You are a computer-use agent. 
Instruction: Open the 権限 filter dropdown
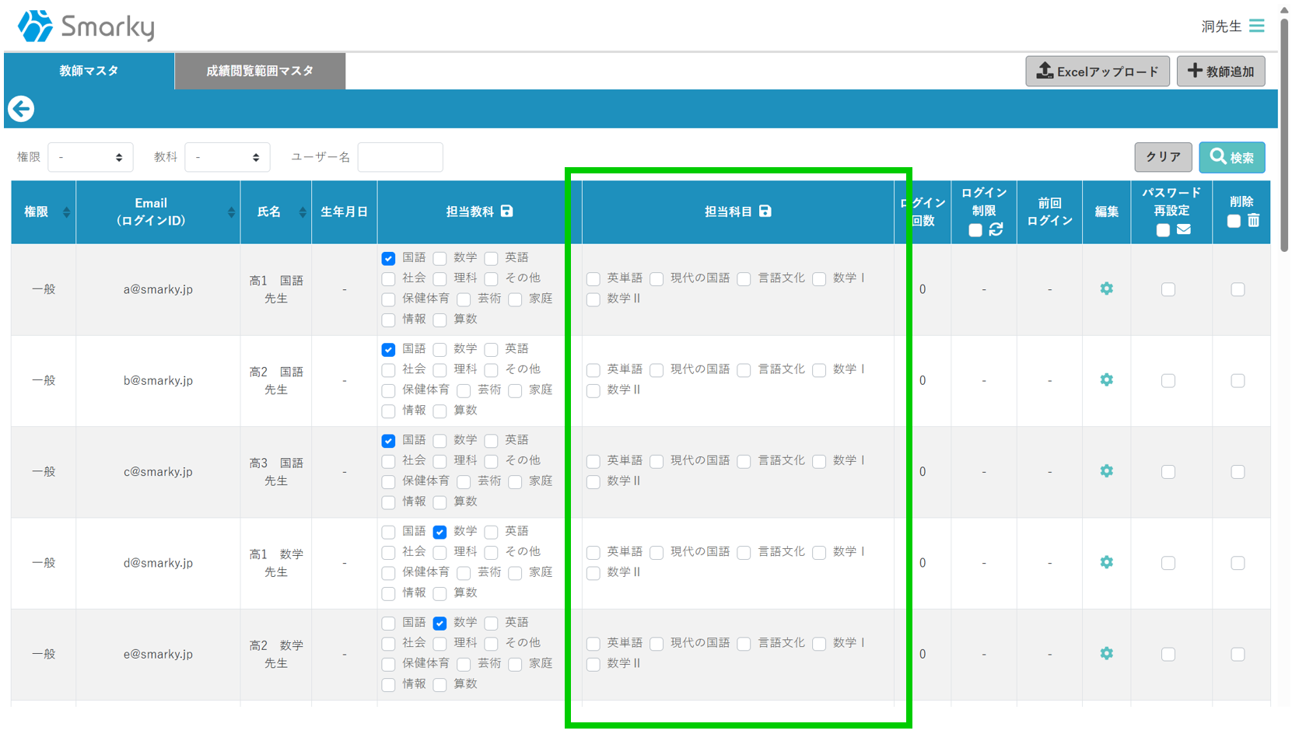pos(90,157)
